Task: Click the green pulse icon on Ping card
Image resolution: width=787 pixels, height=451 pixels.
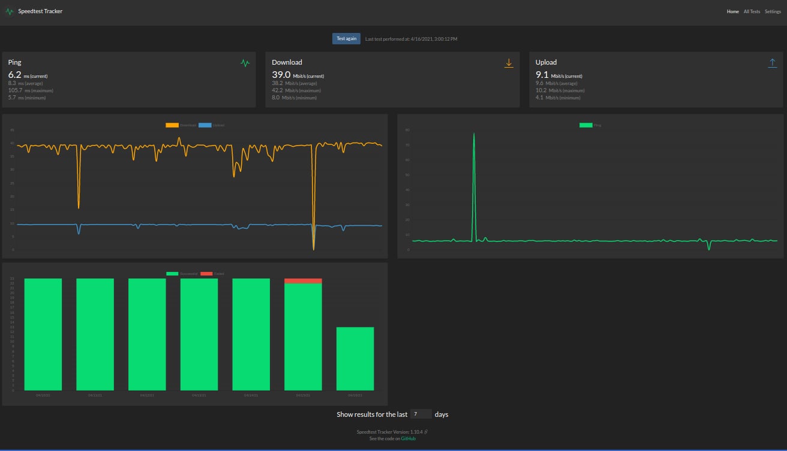Action: coord(245,63)
